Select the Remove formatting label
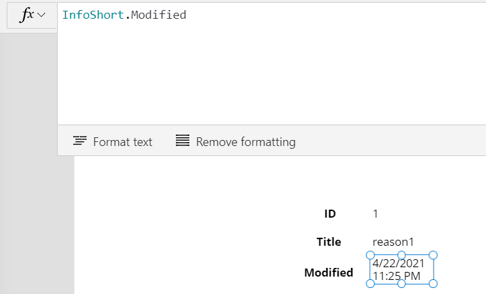 246,142
